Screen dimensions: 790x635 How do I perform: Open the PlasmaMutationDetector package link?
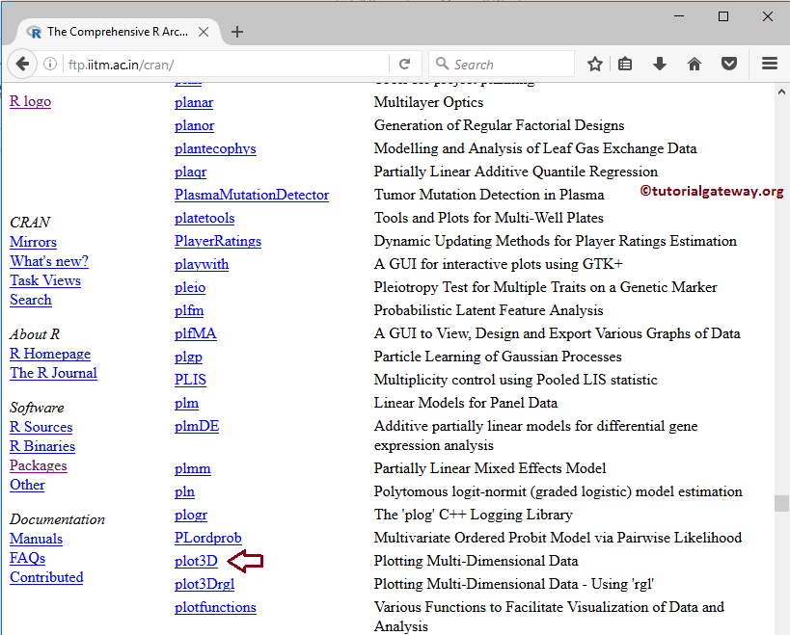coord(252,195)
